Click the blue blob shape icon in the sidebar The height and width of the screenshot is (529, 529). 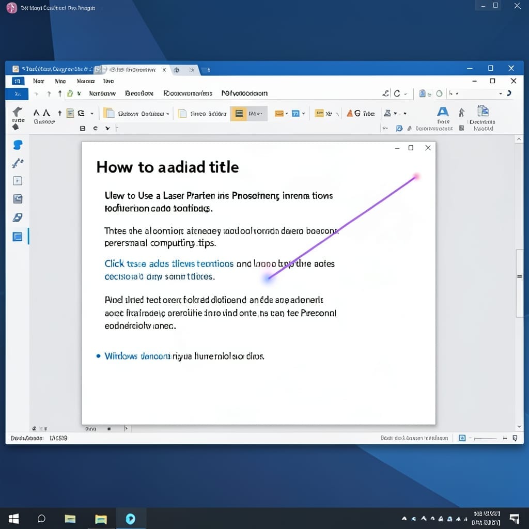click(x=18, y=145)
